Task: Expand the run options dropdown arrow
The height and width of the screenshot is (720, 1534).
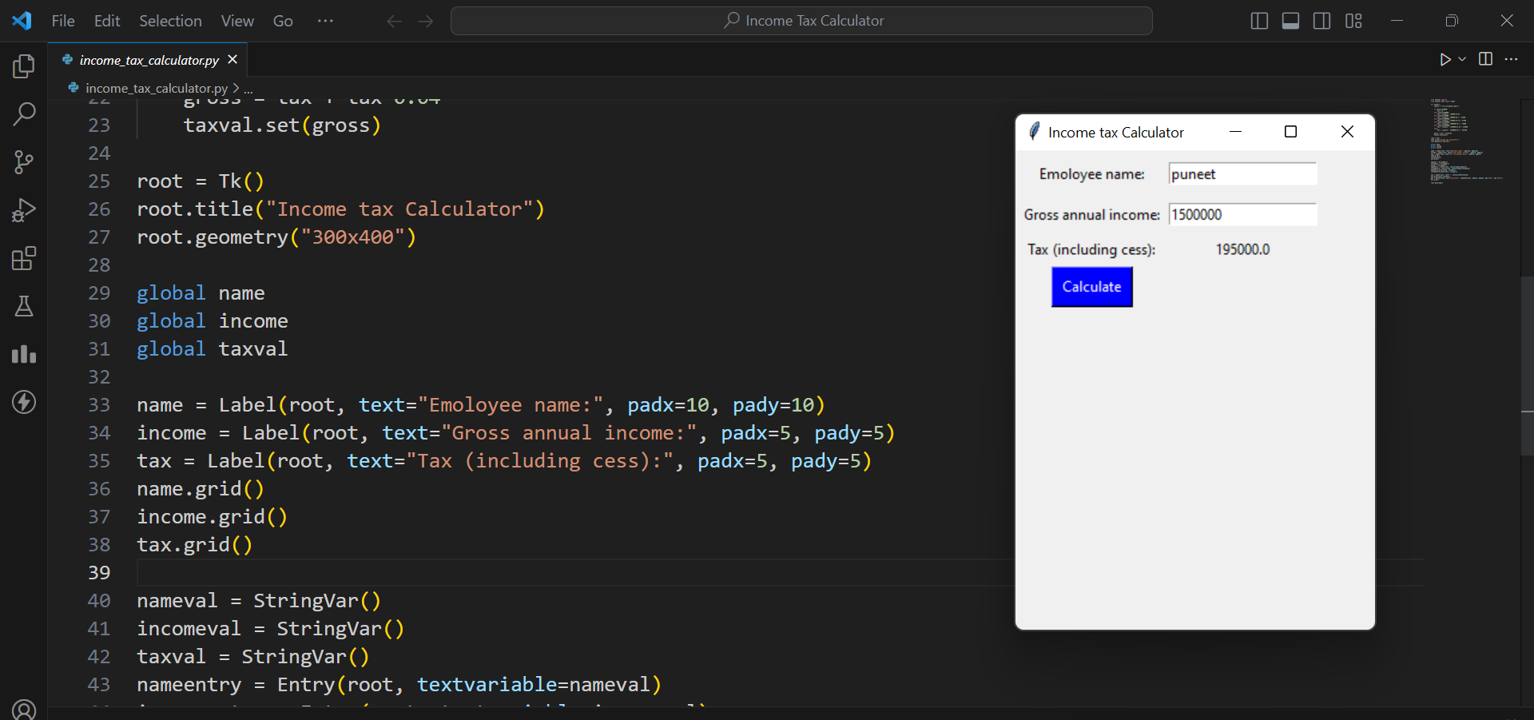Action: (x=1462, y=59)
